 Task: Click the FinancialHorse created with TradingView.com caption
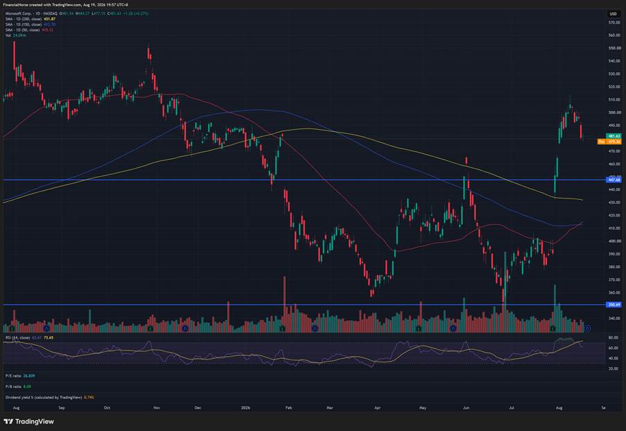[x=65, y=5]
